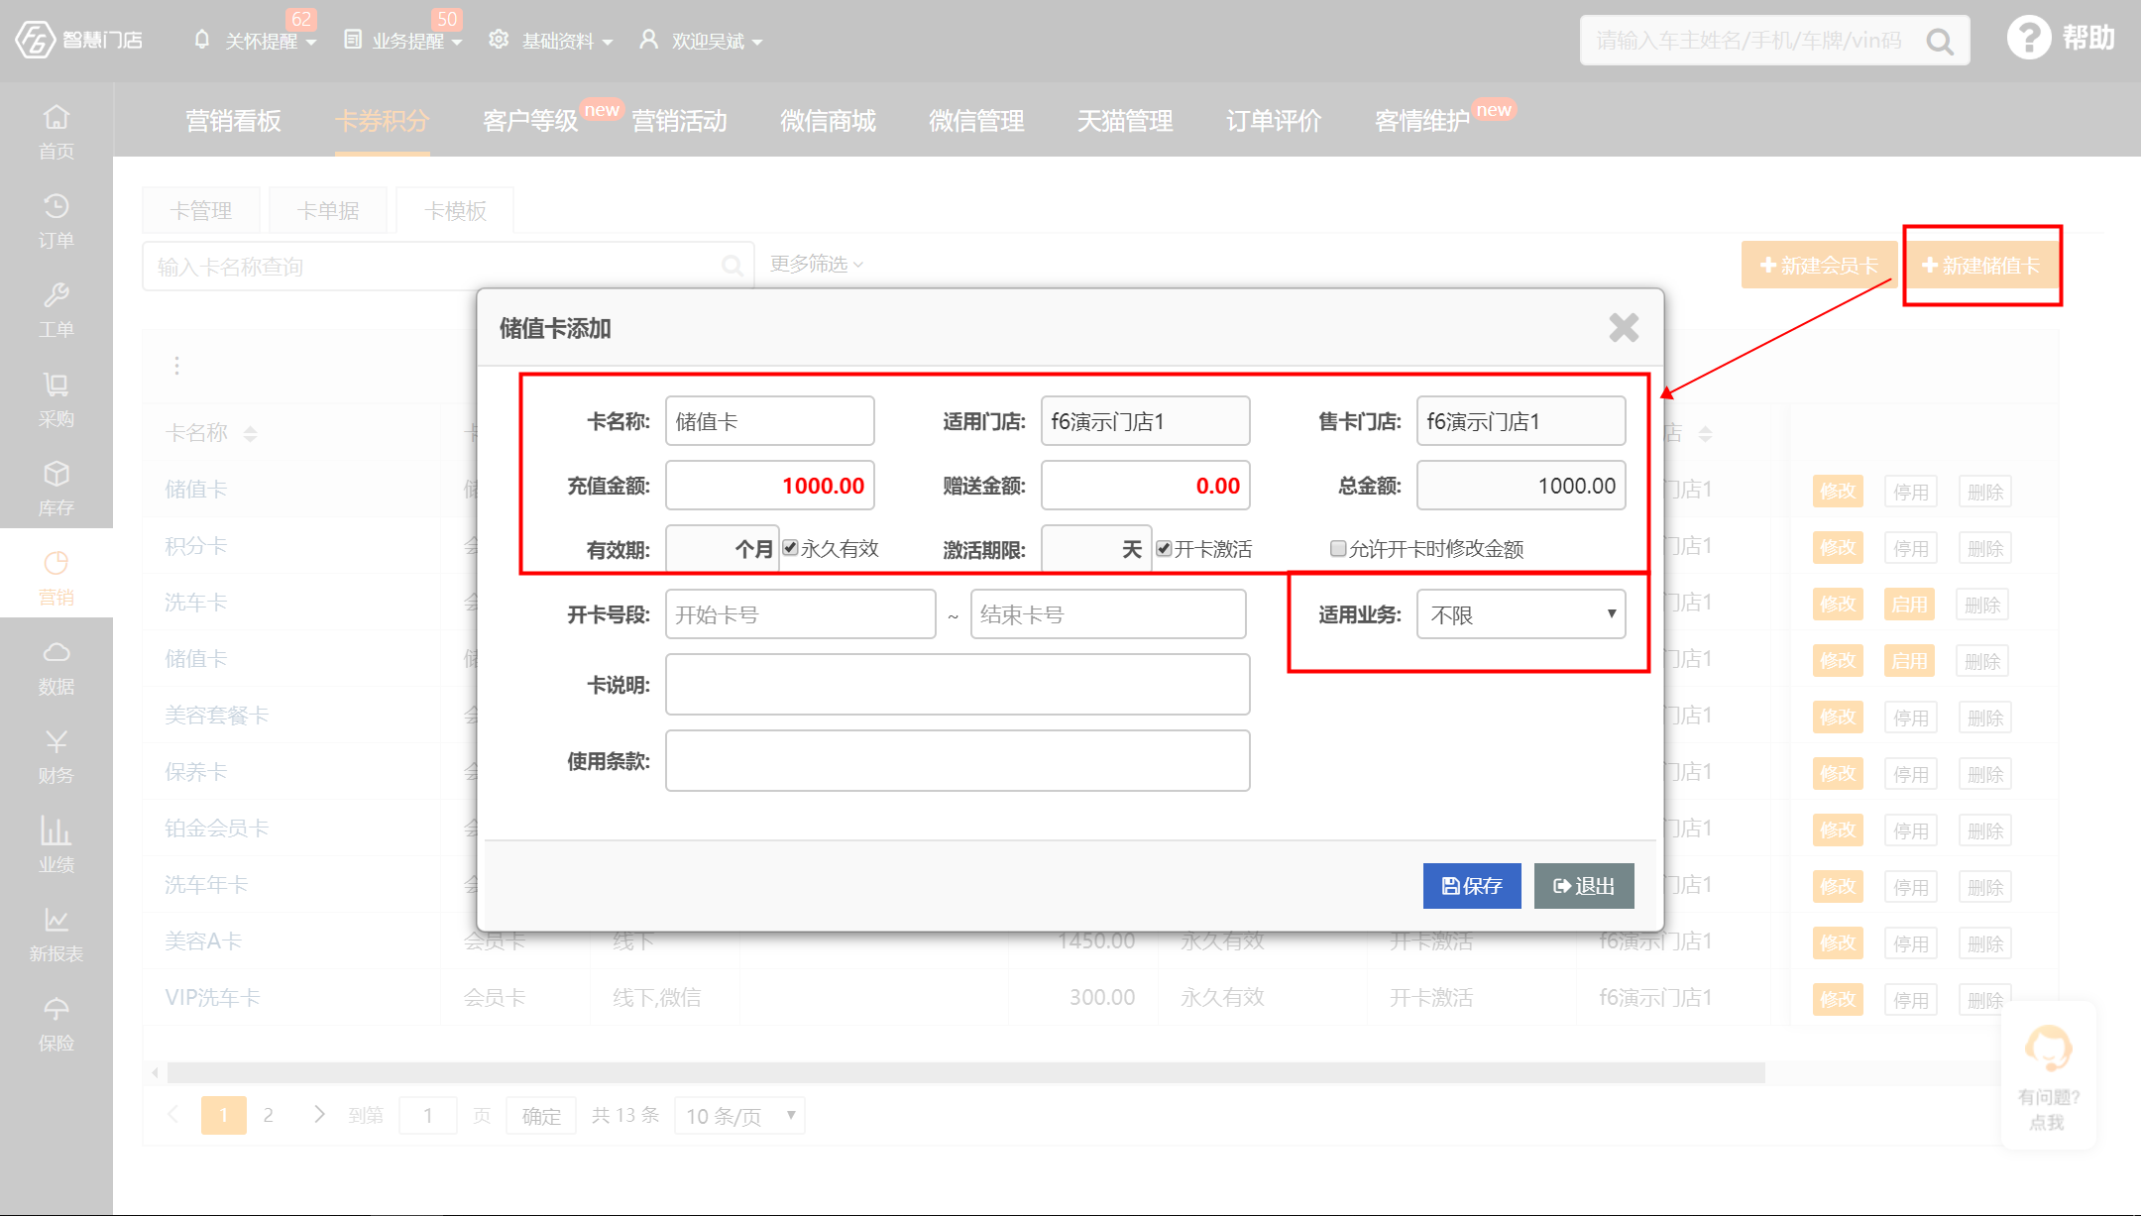Expand the 更多筛选 filter options
The height and width of the screenshot is (1216, 2141).
tap(817, 264)
